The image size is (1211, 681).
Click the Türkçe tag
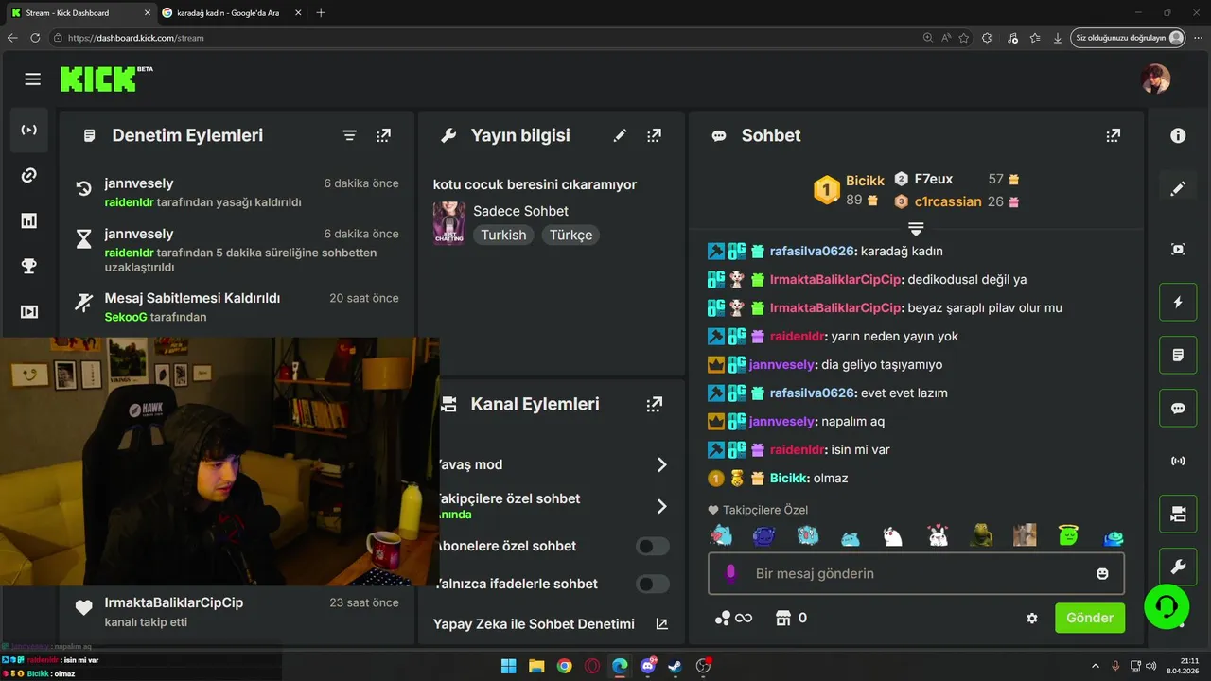(571, 235)
